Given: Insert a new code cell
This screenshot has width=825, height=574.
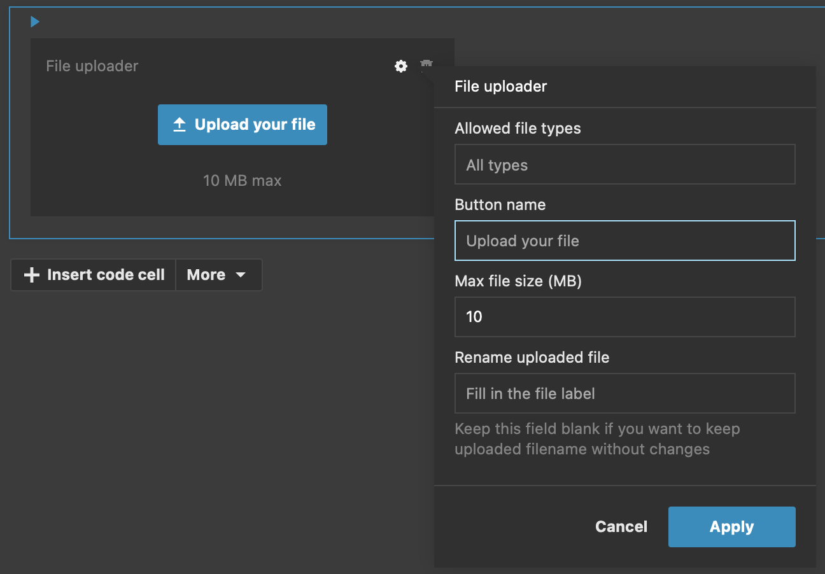Looking at the screenshot, I should pyautogui.click(x=93, y=274).
